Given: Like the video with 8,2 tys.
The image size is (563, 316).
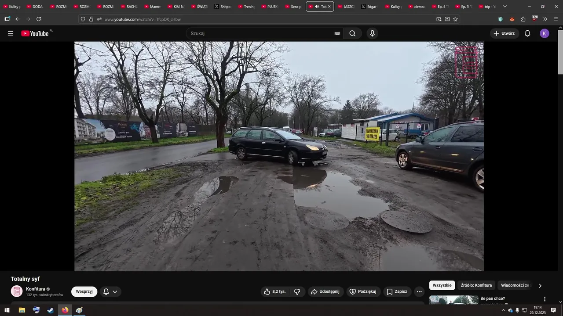Looking at the screenshot, I should tap(275, 291).
